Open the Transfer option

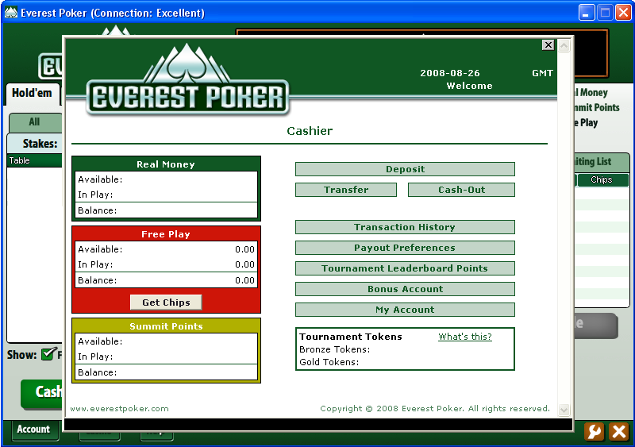pos(346,190)
